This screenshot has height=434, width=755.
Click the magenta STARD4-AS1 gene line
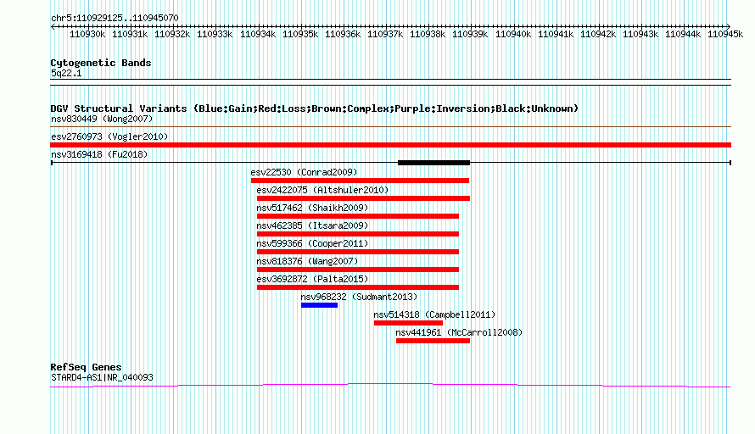click(x=390, y=385)
